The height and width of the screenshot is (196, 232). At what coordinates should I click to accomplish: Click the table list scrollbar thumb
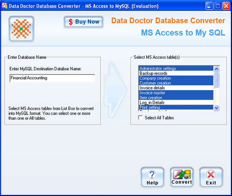pyautogui.click(x=216, y=79)
